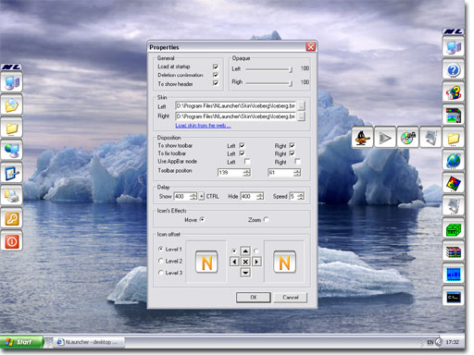Click the colorful puzzle square icon on right toolbar

click(x=453, y=183)
